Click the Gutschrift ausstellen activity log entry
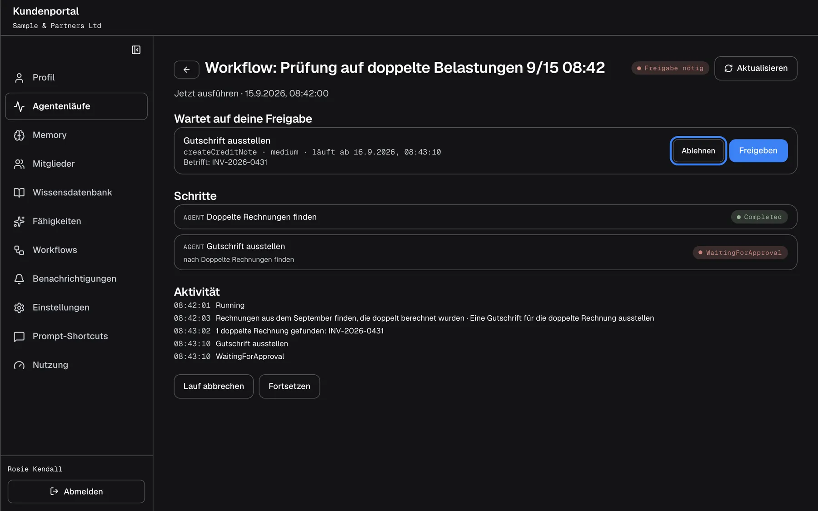818x511 pixels. (x=231, y=343)
